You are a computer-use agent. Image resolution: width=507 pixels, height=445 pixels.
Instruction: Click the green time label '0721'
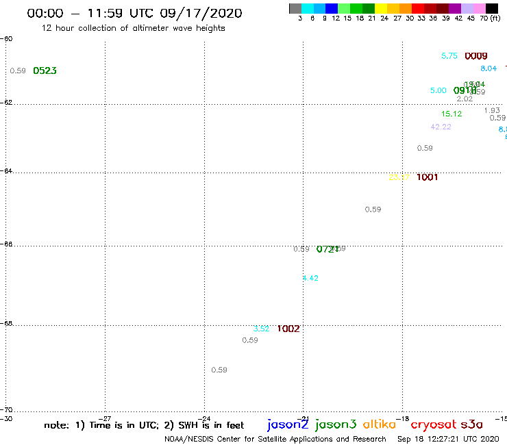coord(327,249)
